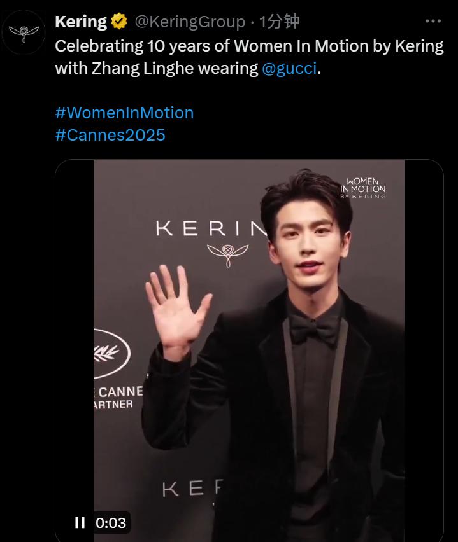The width and height of the screenshot is (458, 542).
Task: Click the Kering display name
Action: [x=81, y=22]
